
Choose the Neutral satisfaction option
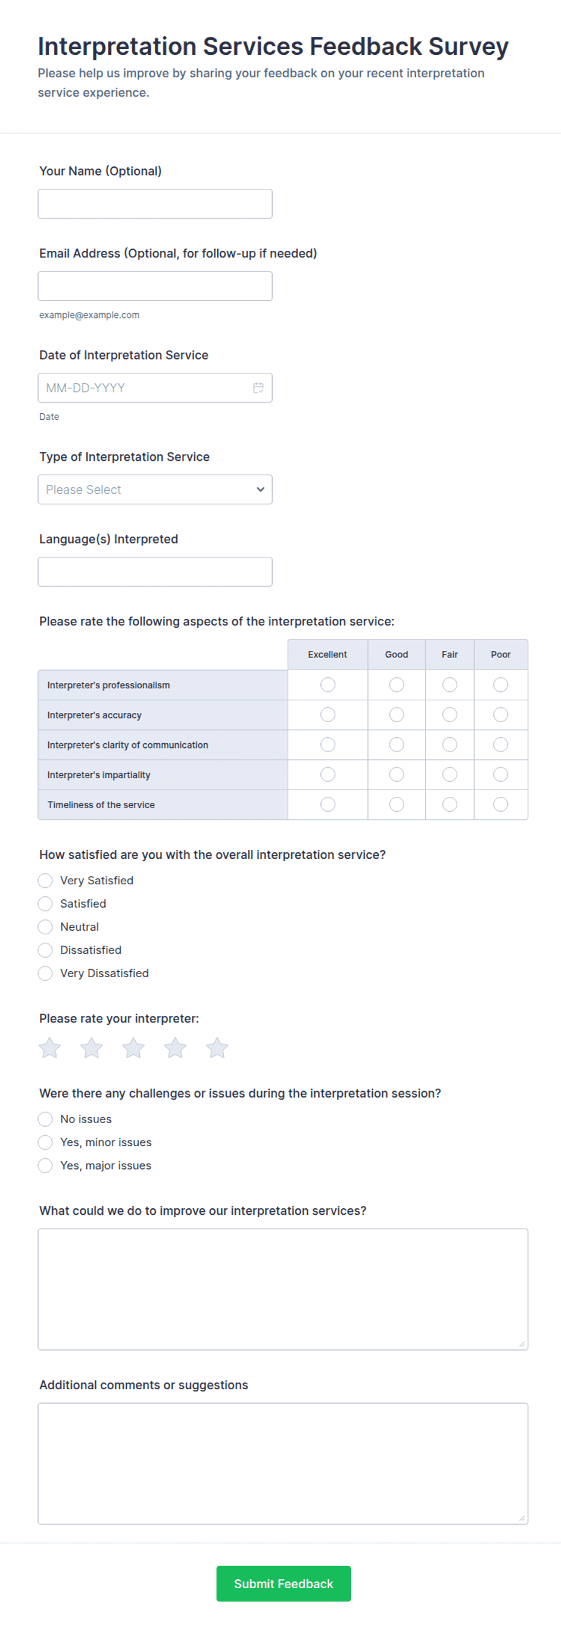[45, 927]
